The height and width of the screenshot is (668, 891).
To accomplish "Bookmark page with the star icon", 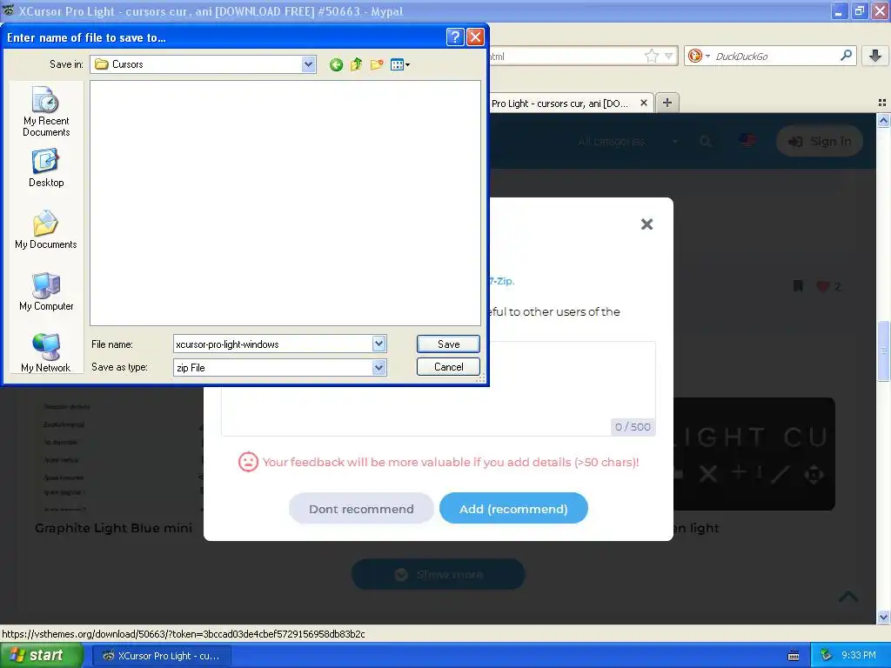I will [x=652, y=56].
